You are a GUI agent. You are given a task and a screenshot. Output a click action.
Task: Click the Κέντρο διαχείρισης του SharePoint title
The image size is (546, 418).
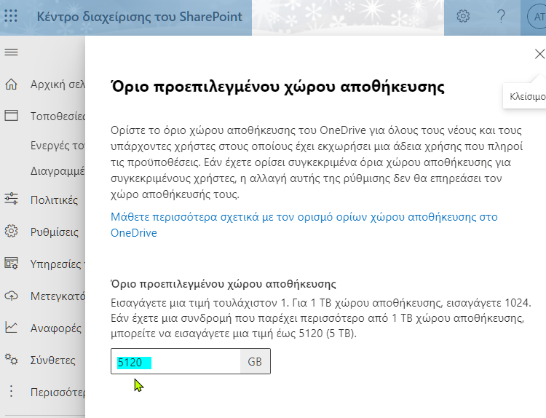point(139,17)
